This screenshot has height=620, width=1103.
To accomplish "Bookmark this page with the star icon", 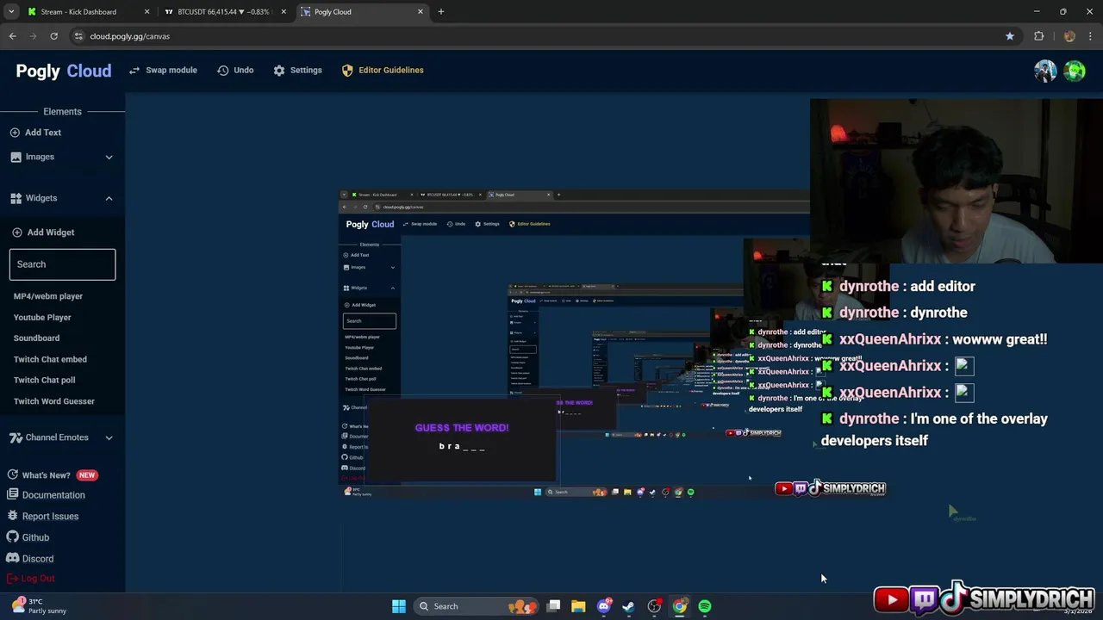I will [x=1010, y=36].
